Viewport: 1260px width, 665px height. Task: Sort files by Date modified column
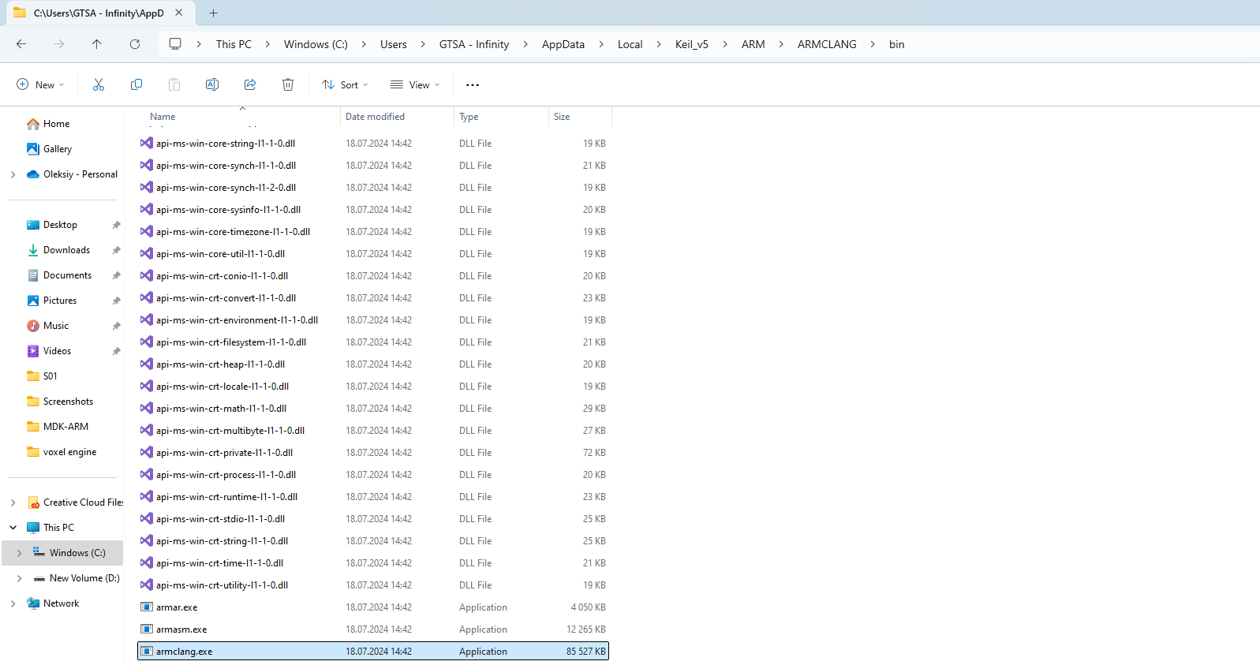coord(375,117)
